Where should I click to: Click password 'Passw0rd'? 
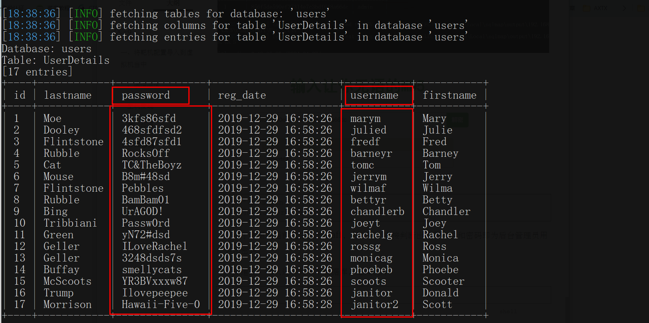[x=146, y=223]
